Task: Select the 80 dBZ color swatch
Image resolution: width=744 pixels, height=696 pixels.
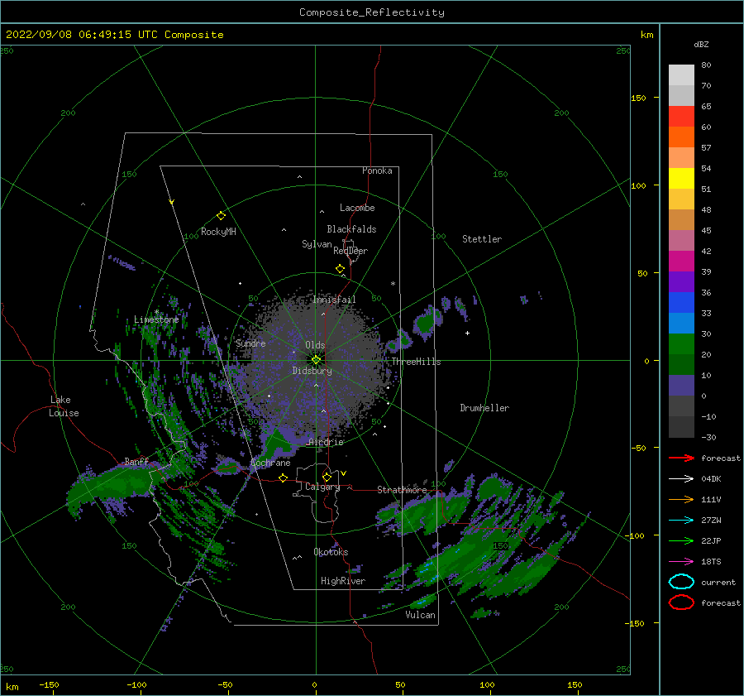Action: tap(681, 74)
